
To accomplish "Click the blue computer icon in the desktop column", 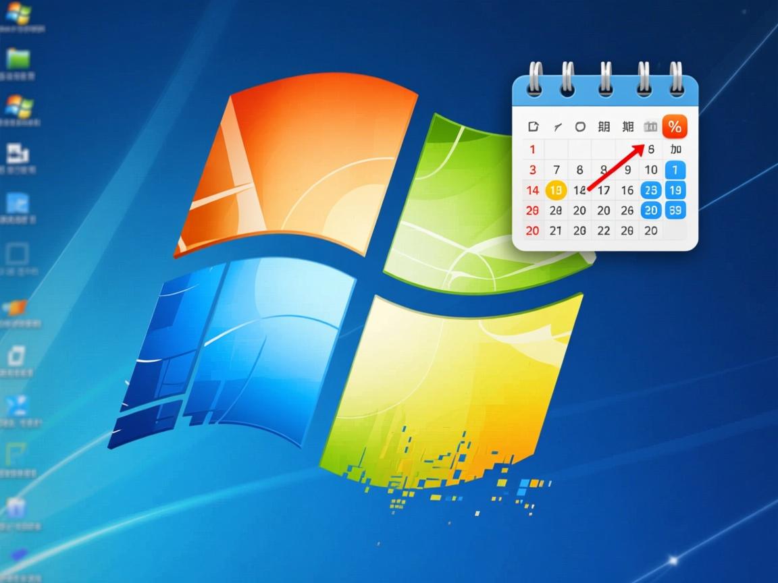I will coord(18,201).
